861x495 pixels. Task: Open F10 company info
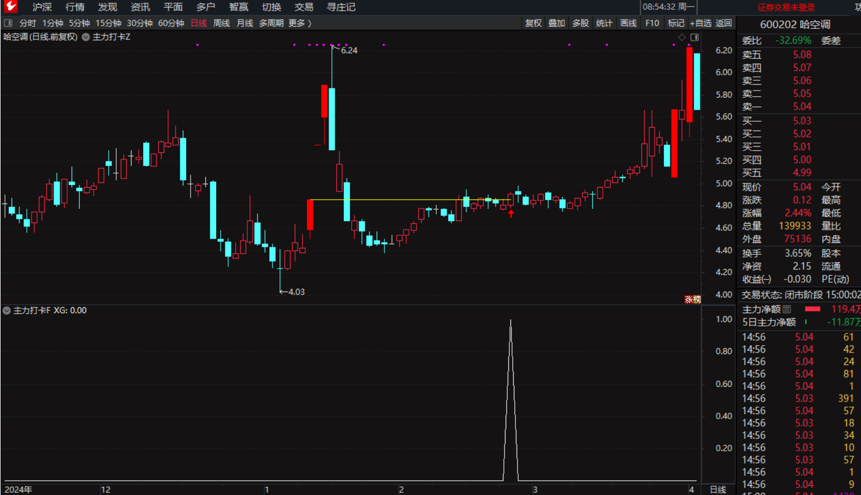(652, 23)
